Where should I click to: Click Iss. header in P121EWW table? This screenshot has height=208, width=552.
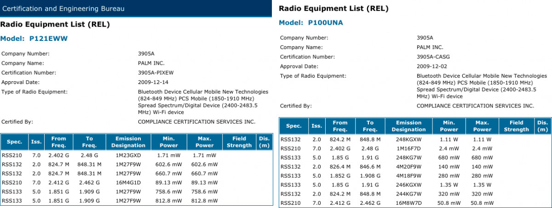point(35,142)
